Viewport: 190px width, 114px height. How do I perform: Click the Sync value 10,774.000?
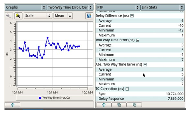174,94
